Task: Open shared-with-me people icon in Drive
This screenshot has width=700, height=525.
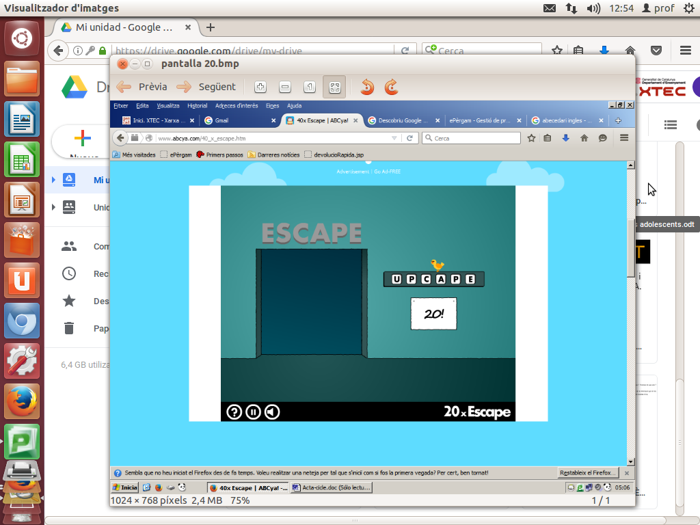Action: tap(69, 246)
